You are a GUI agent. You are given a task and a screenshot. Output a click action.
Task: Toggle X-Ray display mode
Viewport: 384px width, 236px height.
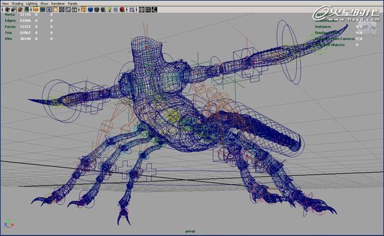[x=141, y=10]
